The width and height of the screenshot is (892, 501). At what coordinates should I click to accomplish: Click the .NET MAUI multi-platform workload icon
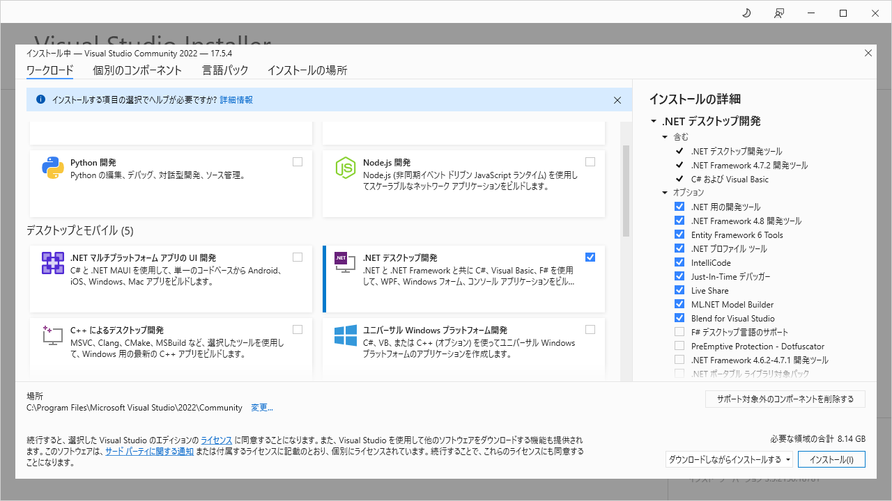tap(53, 263)
